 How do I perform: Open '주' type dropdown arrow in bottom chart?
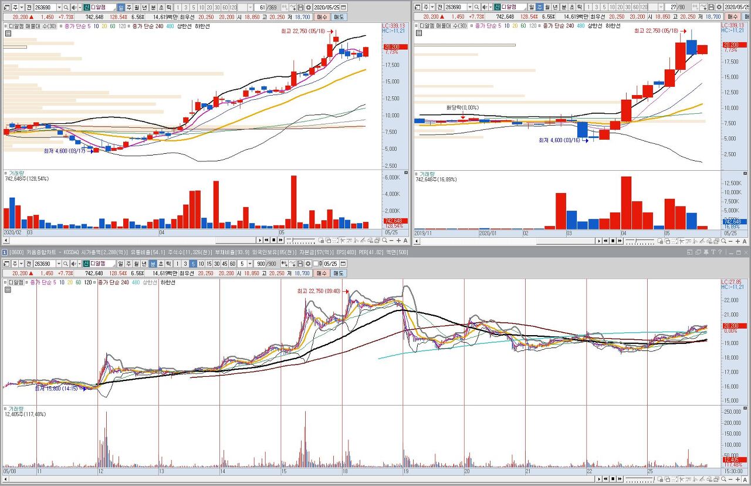coord(21,264)
